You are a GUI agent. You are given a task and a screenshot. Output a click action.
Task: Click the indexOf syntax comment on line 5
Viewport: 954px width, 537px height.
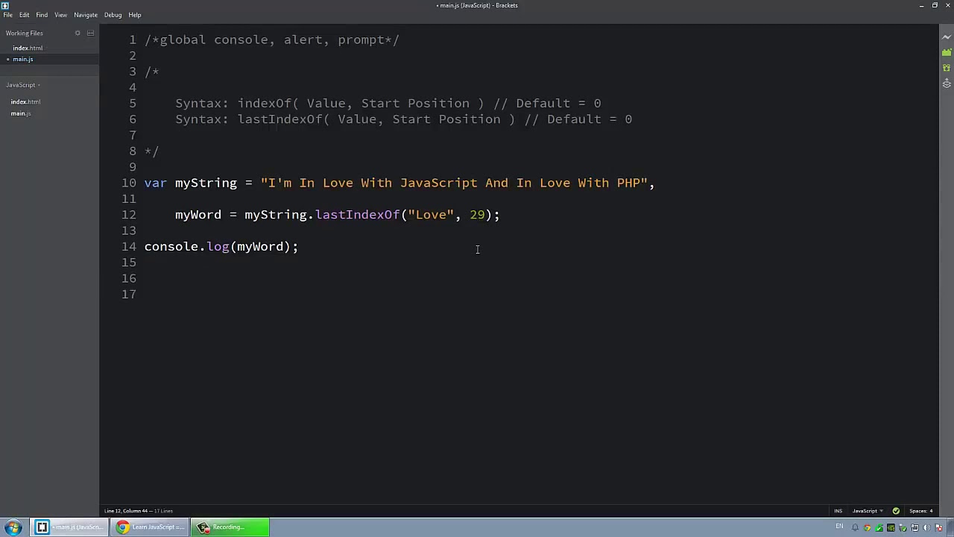coord(388,104)
